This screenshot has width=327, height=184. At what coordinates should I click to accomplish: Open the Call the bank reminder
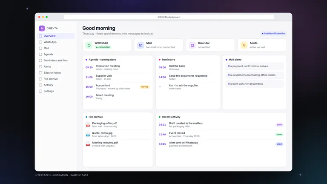point(188,67)
